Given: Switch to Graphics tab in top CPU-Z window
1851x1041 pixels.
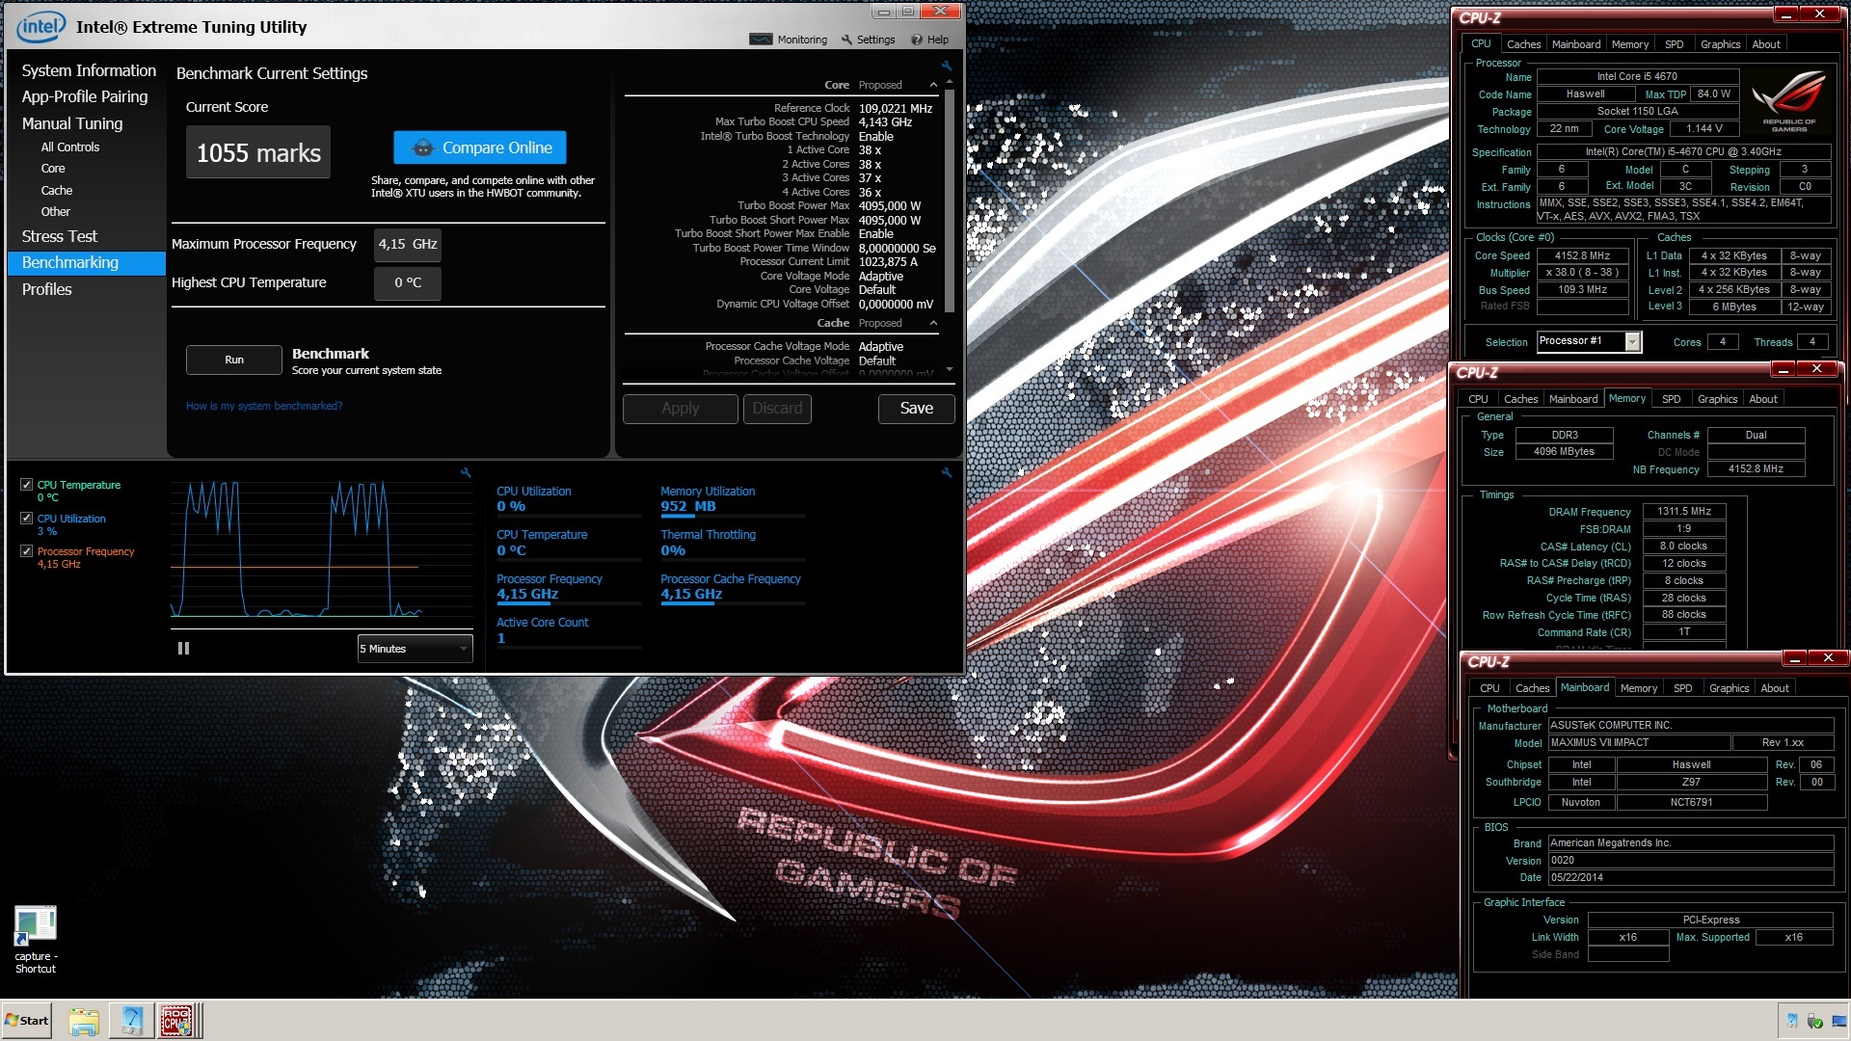Looking at the screenshot, I should 1720,44.
